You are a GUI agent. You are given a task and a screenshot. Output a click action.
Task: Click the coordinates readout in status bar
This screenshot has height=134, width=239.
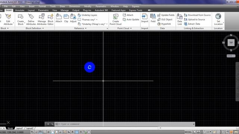point(12,133)
